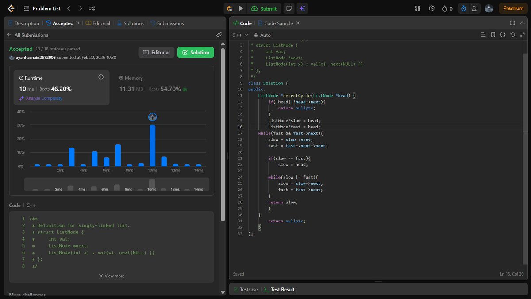Viewport: 531px width, 299px height.
Task: Run the code with the play icon
Action: pyautogui.click(x=241, y=8)
